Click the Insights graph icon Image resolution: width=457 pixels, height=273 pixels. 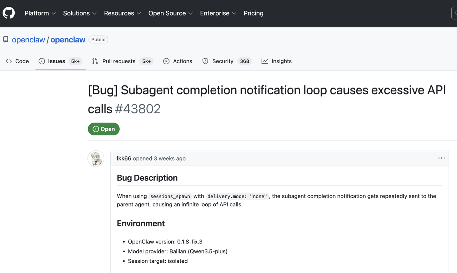(x=265, y=61)
